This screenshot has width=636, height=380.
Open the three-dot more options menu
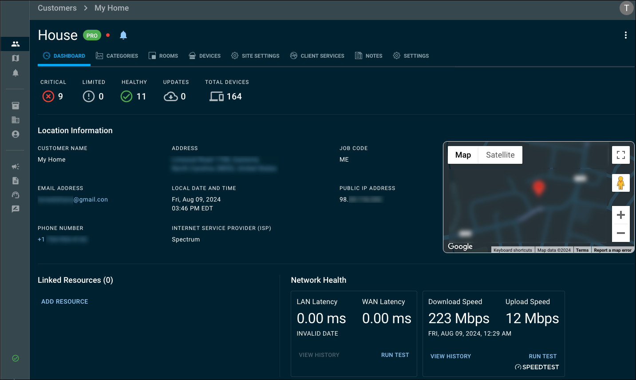point(625,35)
